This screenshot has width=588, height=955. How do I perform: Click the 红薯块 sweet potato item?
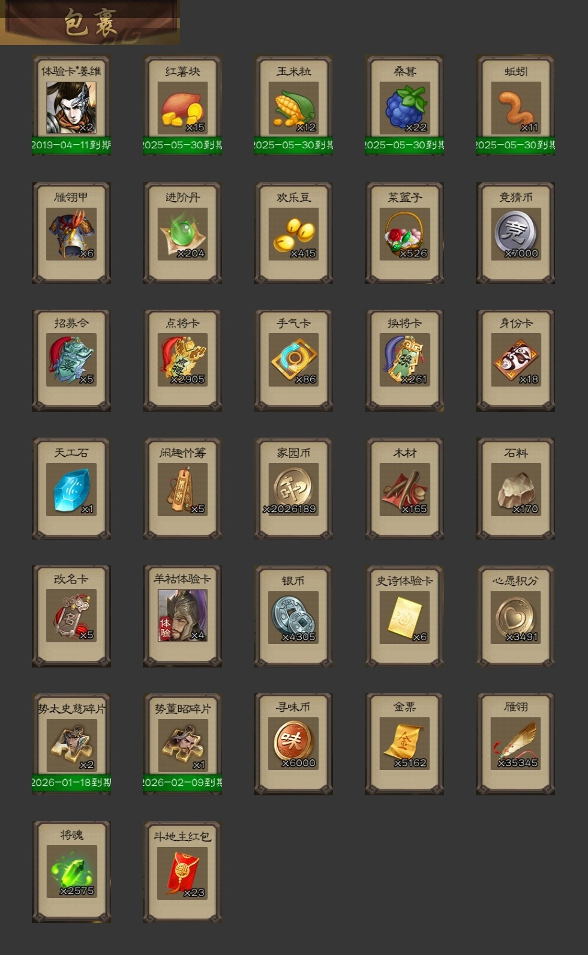[182, 106]
